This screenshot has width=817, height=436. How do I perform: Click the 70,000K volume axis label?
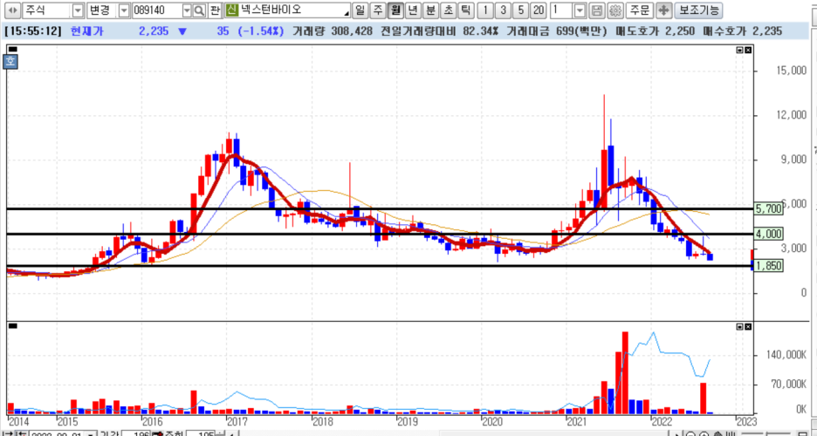point(789,385)
